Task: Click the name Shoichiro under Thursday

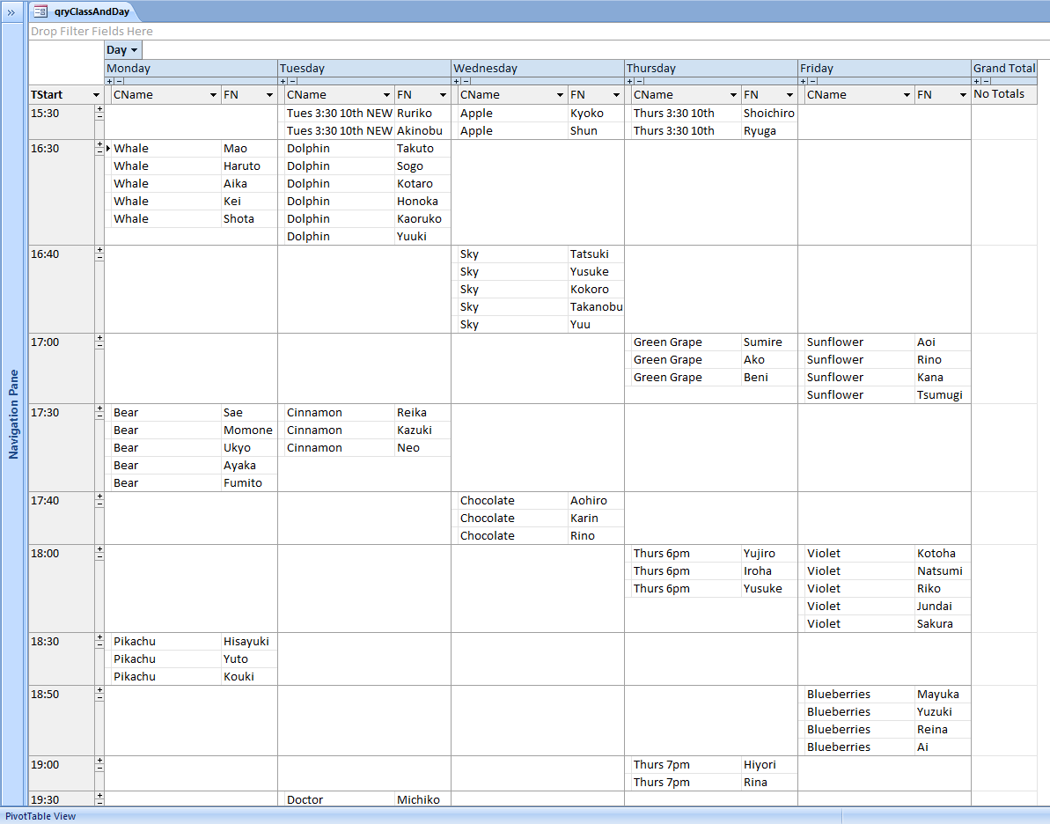Action: point(768,114)
